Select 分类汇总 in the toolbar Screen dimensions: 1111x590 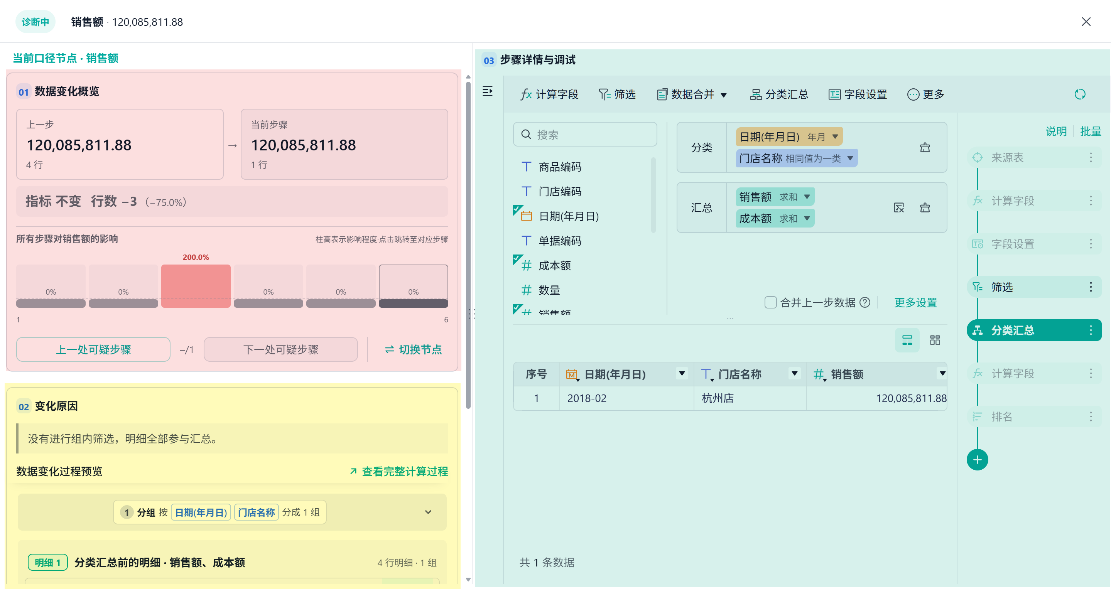779,94
